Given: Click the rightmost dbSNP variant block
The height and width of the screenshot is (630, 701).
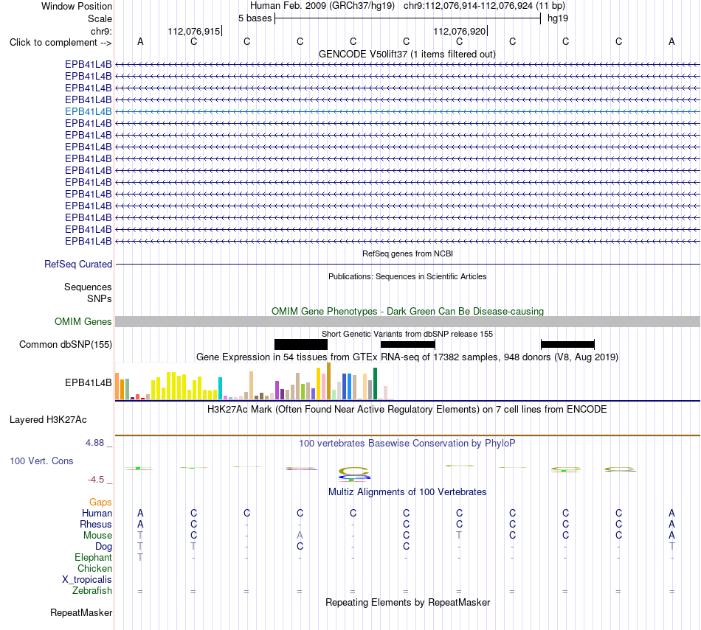Looking at the screenshot, I should coord(567,344).
